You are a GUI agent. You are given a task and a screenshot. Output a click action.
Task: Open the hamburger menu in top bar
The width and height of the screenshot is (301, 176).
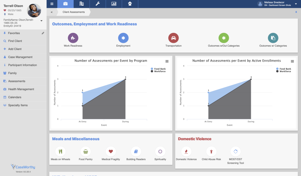(52, 4)
